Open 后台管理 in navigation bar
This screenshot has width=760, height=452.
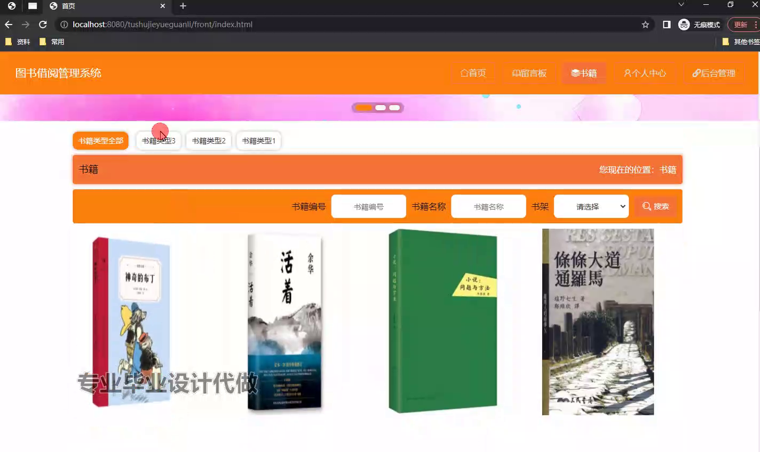point(714,73)
